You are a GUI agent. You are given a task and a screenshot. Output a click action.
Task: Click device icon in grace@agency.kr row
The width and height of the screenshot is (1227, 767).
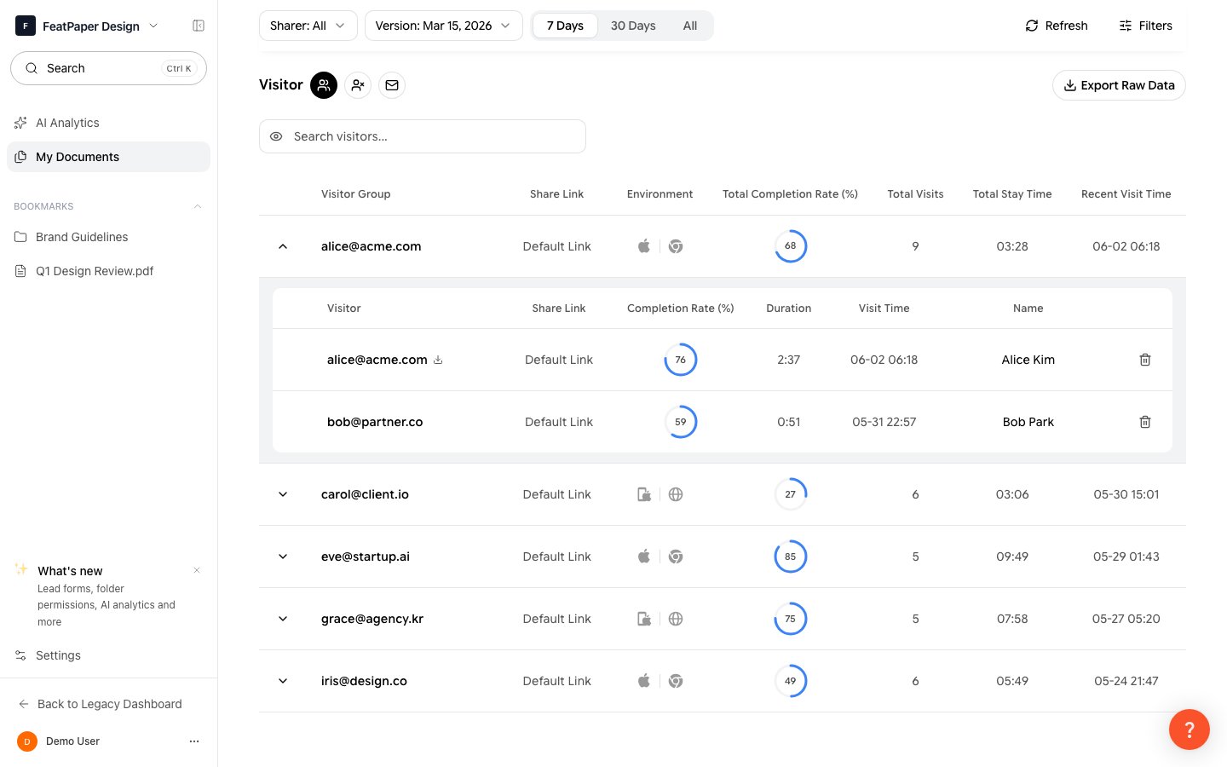click(644, 619)
